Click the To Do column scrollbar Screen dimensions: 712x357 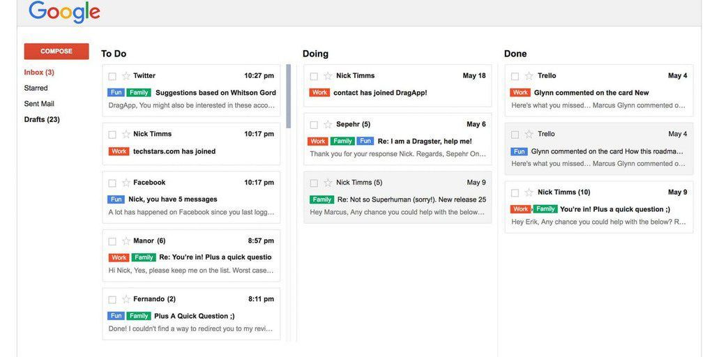point(288,96)
